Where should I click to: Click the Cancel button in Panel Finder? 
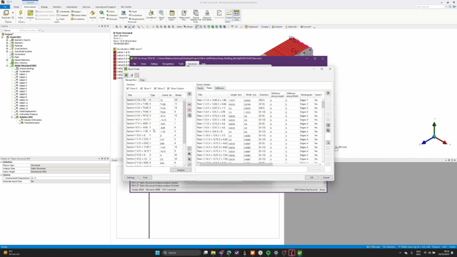(x=326, y=177)
